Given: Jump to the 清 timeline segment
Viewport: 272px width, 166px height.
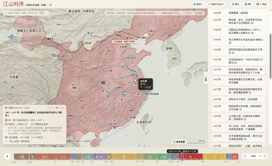Looking at the screenshot, I should (214, 156).
